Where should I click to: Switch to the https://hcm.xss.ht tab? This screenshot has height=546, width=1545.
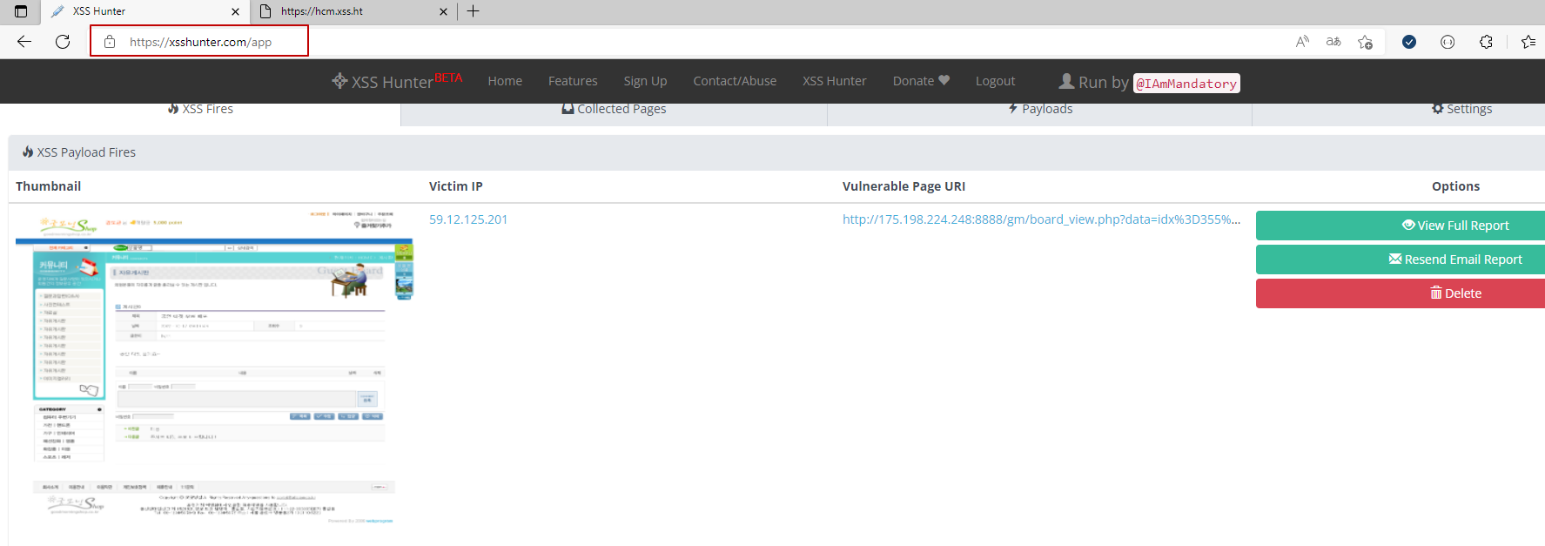click(x=354, y=11)
